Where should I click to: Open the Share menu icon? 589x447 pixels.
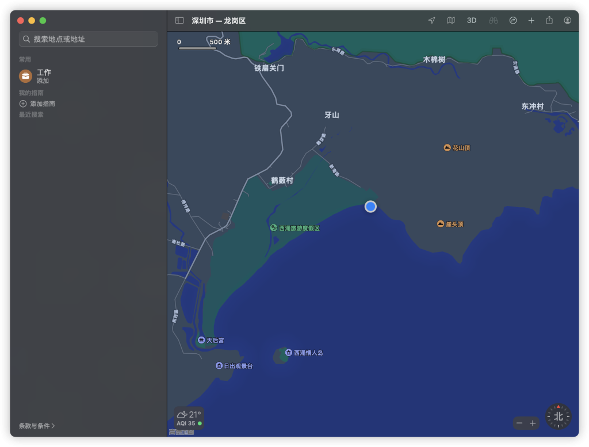(x=549, y=21)
